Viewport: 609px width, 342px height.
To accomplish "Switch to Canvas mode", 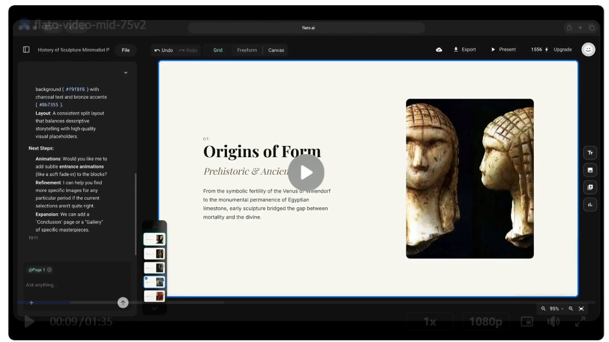I will click(276, 50).
